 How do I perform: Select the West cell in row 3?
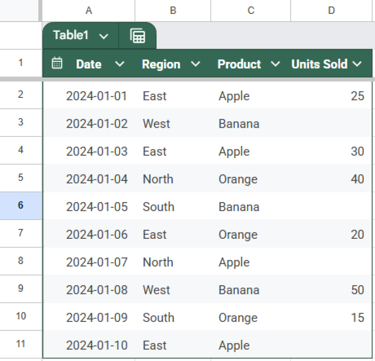pos(156,124)
